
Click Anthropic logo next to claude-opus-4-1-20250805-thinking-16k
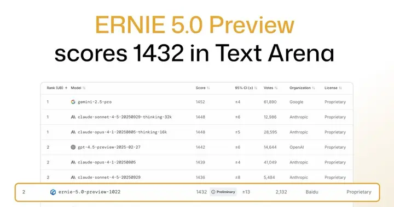(x=73, y=132)
